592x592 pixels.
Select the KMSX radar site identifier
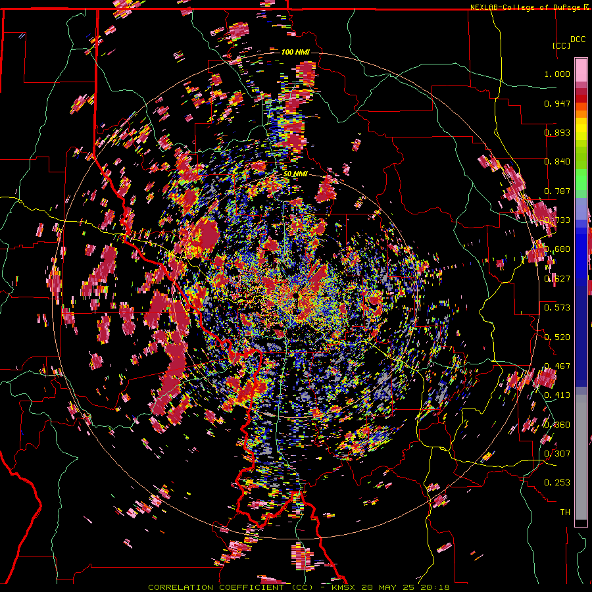[344, 587]
